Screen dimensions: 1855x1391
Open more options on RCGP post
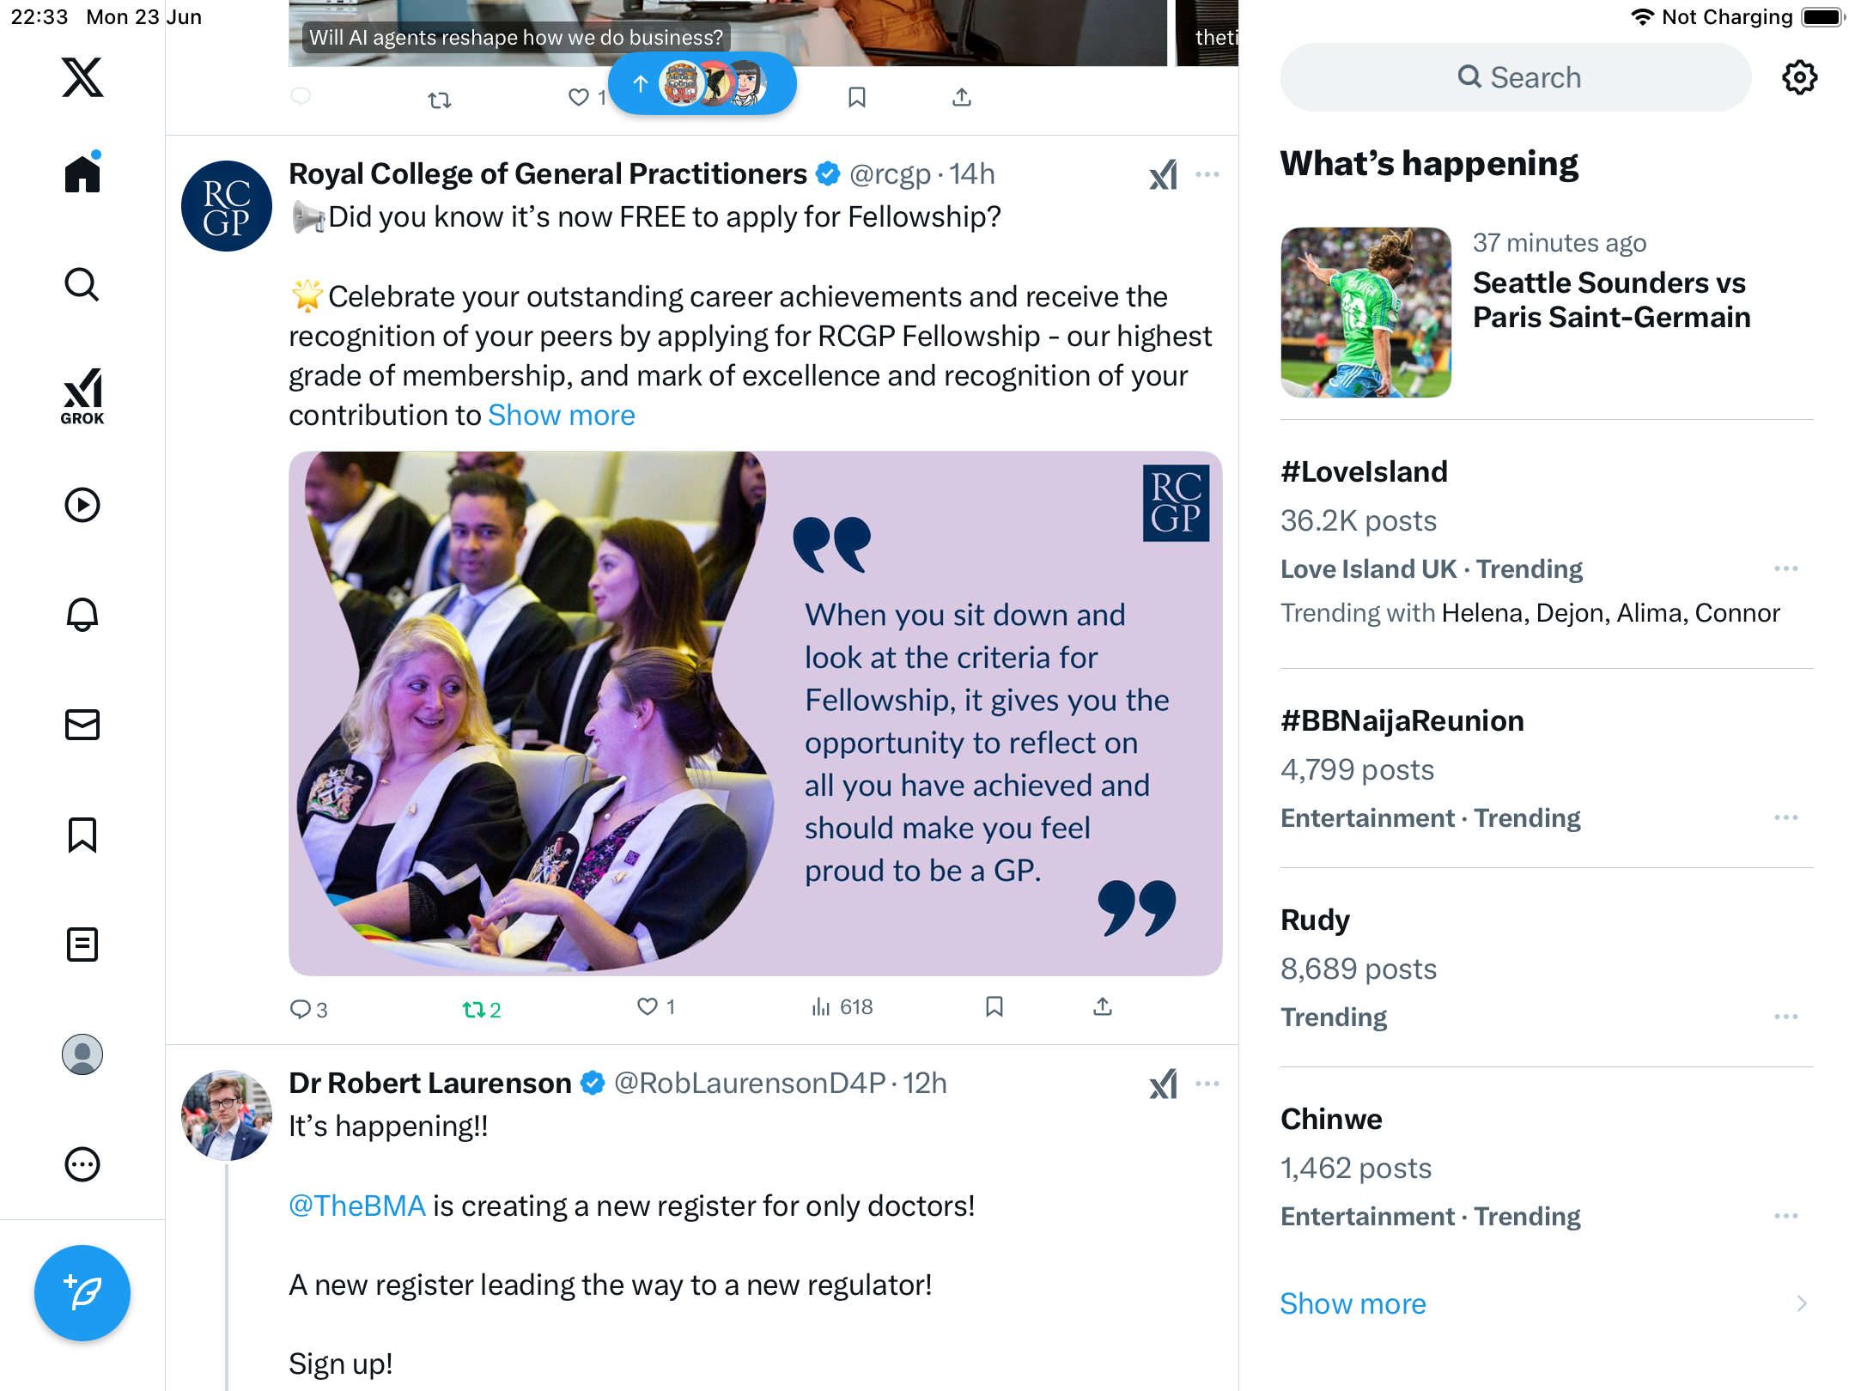coord(1207,174)
